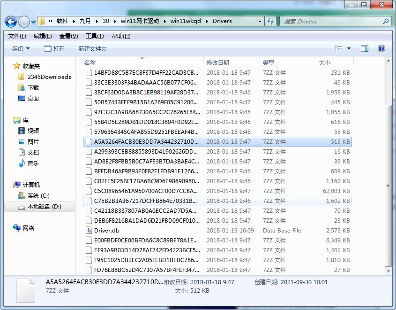Click the search magnifier icon
Viewport: 396px width, 310px height.
coord(386,22)
